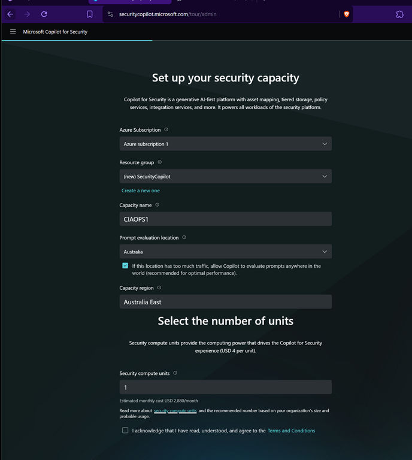Open the Resource group SecurityCopilot dropdown

click(225, 176)
